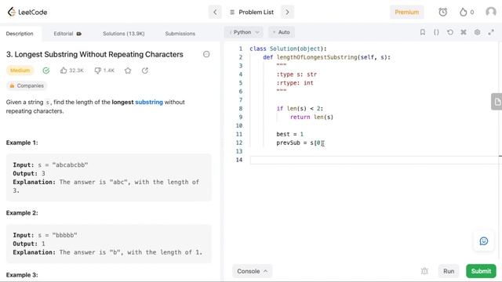Click code line 'prevSub = s[0]'

coord(300,143)
